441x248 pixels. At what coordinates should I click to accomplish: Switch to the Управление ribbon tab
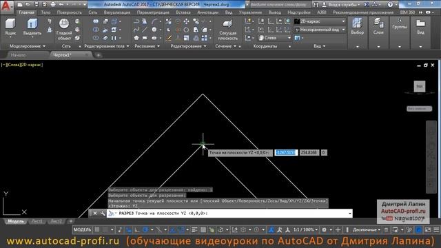point(250,12)
